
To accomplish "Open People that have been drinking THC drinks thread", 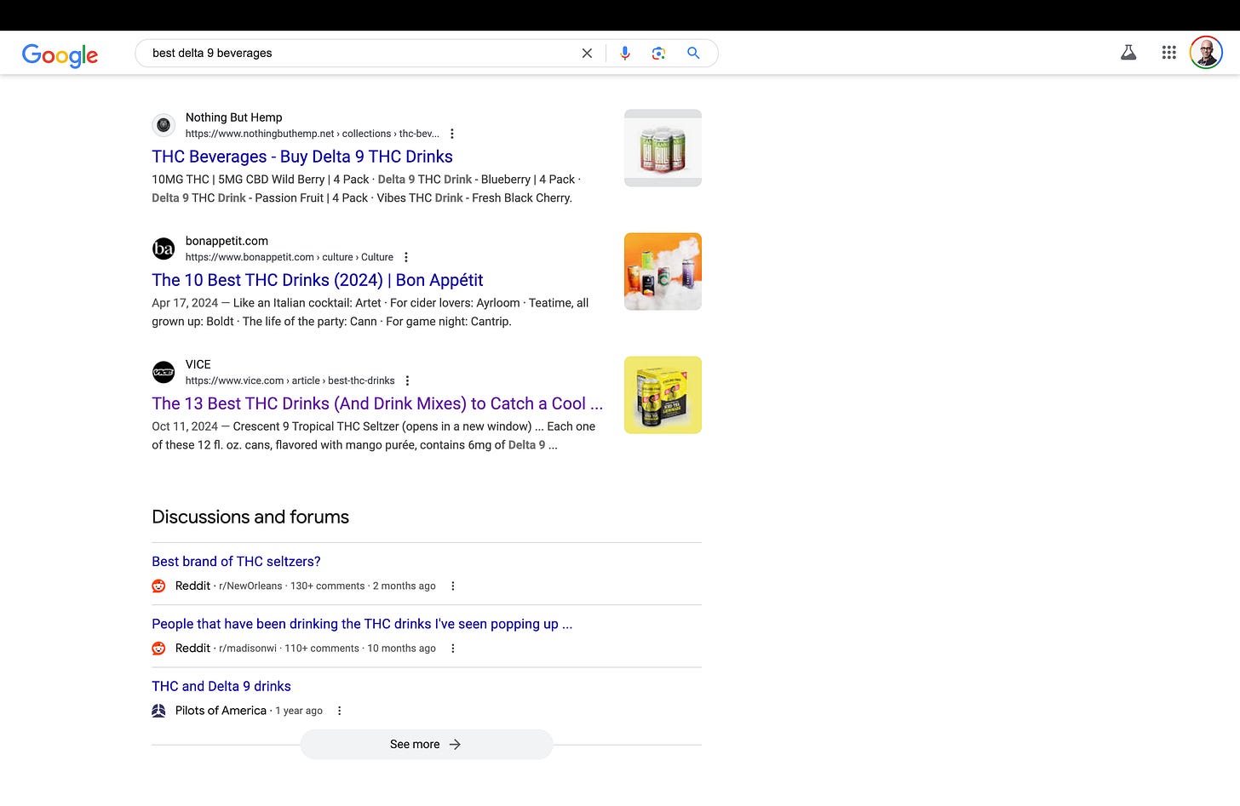I will click(x=362, y=624).
